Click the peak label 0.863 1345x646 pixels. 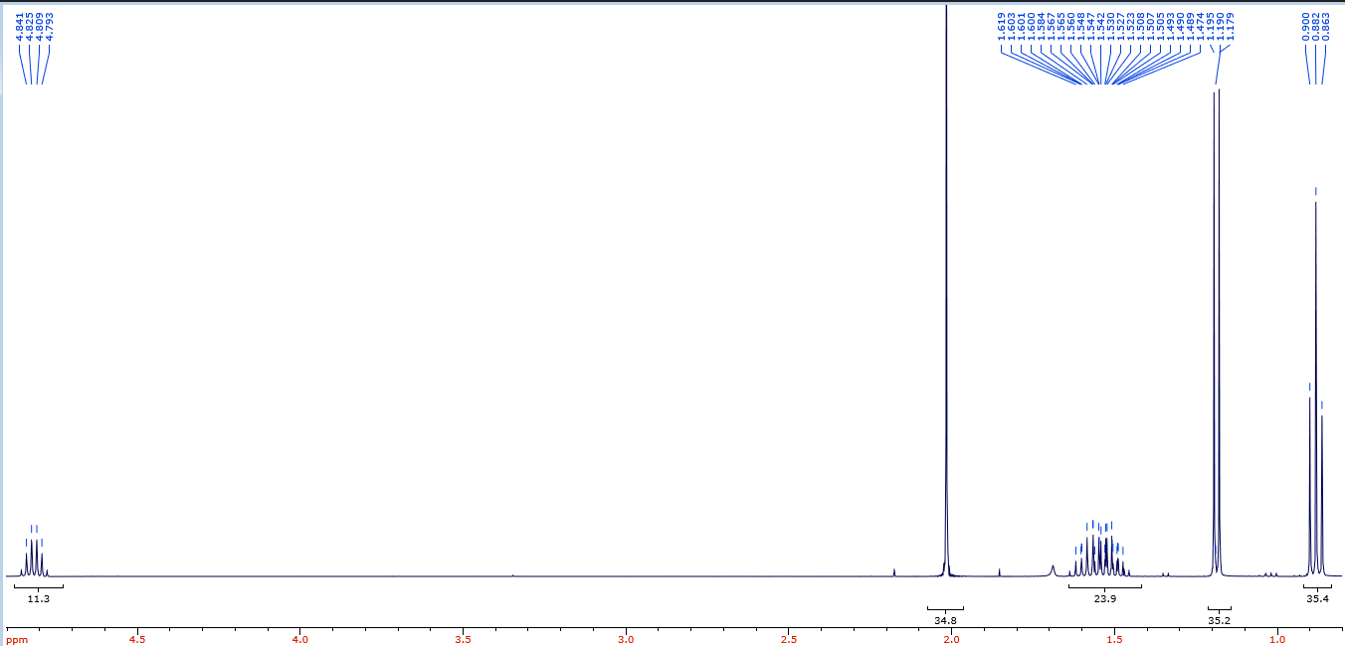click(x=1327, y=27)
